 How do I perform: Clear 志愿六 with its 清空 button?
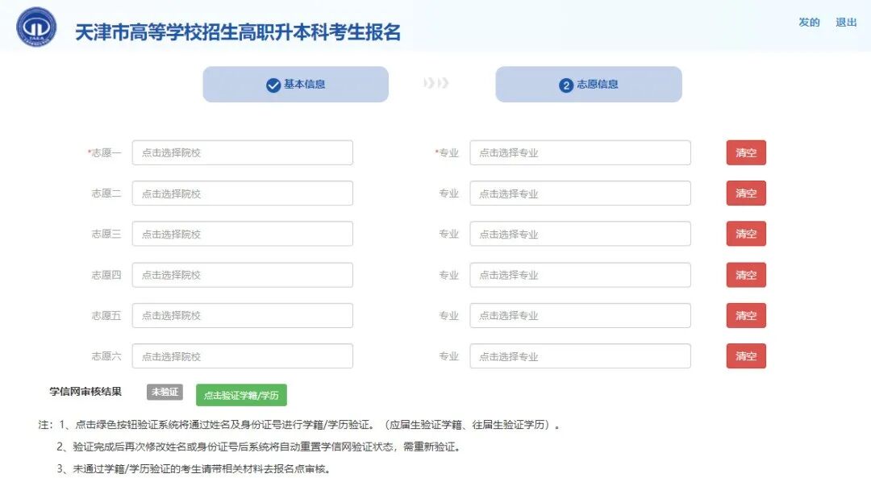click(745, 355)
